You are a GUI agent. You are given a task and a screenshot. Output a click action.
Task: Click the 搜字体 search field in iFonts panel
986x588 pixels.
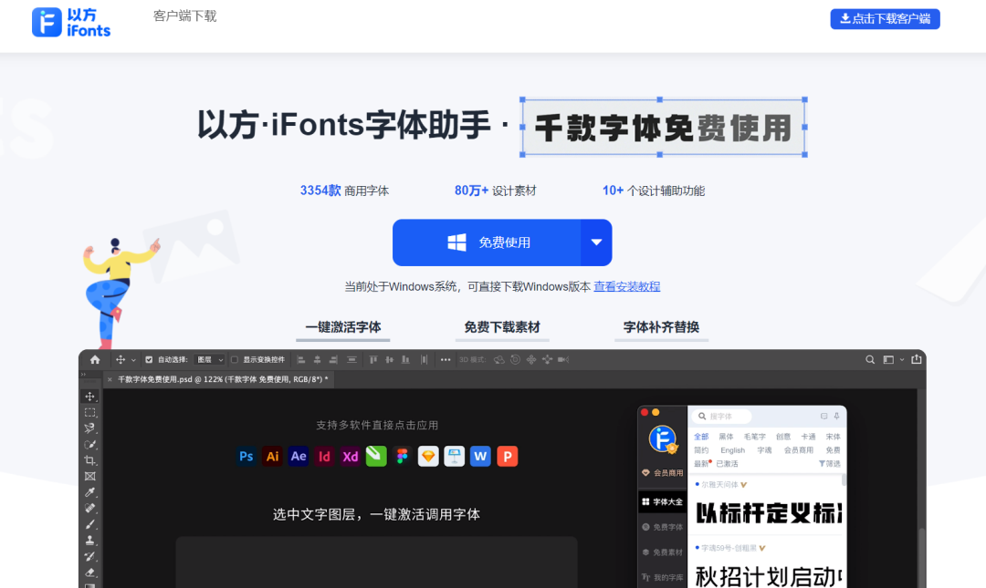[722, 416]
